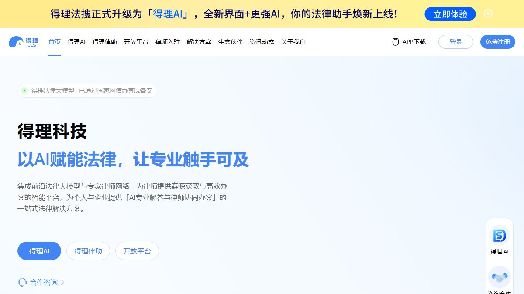Click the handshake 咨询合作 sidebar icon
The image size is (524, 294).
500,277
